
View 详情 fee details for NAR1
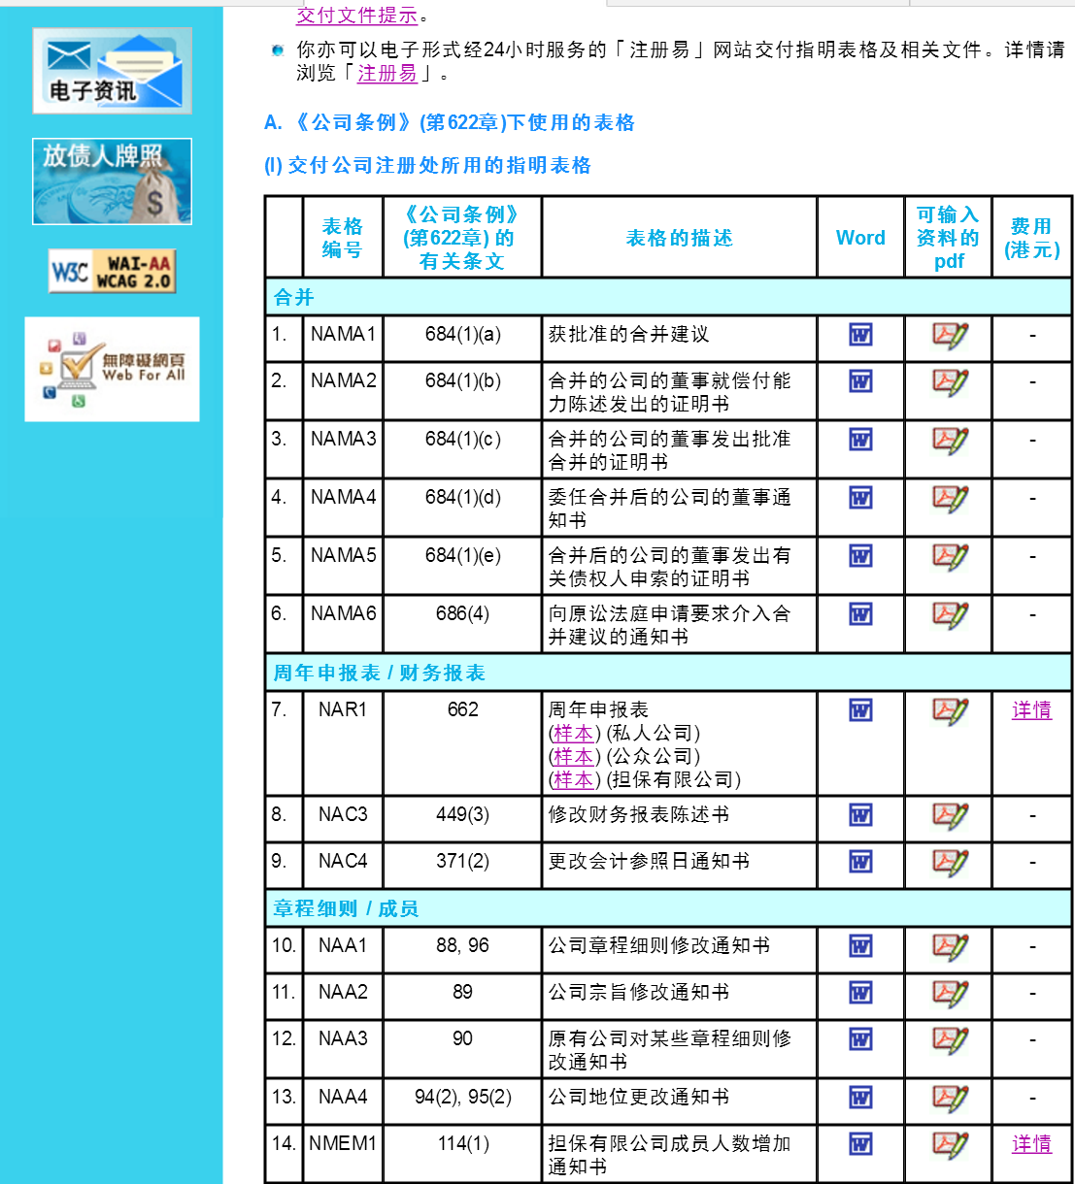(1029, 709)
